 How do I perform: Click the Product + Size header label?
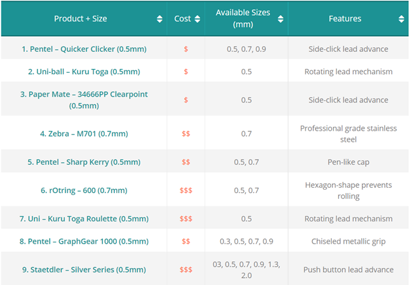click(81, 18)
